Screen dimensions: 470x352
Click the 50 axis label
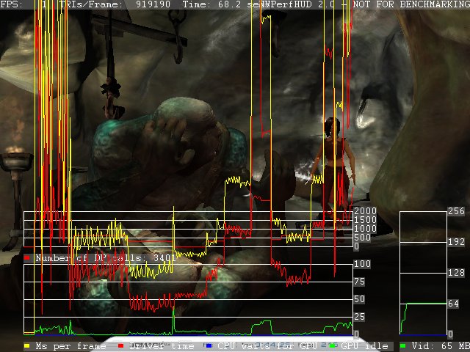coord(359,299)
